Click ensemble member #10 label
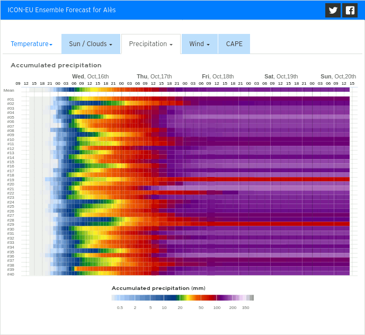365x335 pixels. [x=11, y=140]
